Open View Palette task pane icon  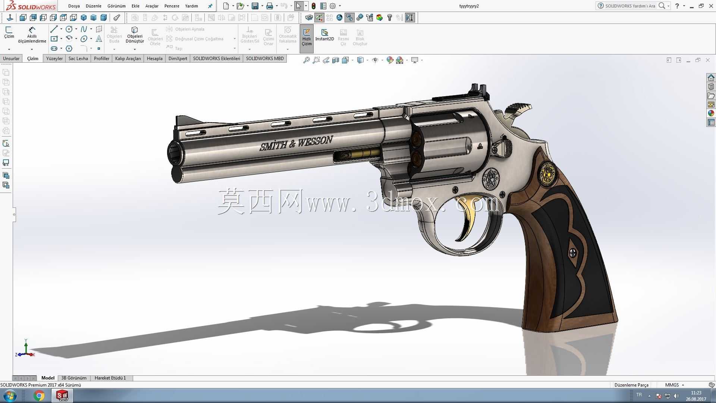711,104
